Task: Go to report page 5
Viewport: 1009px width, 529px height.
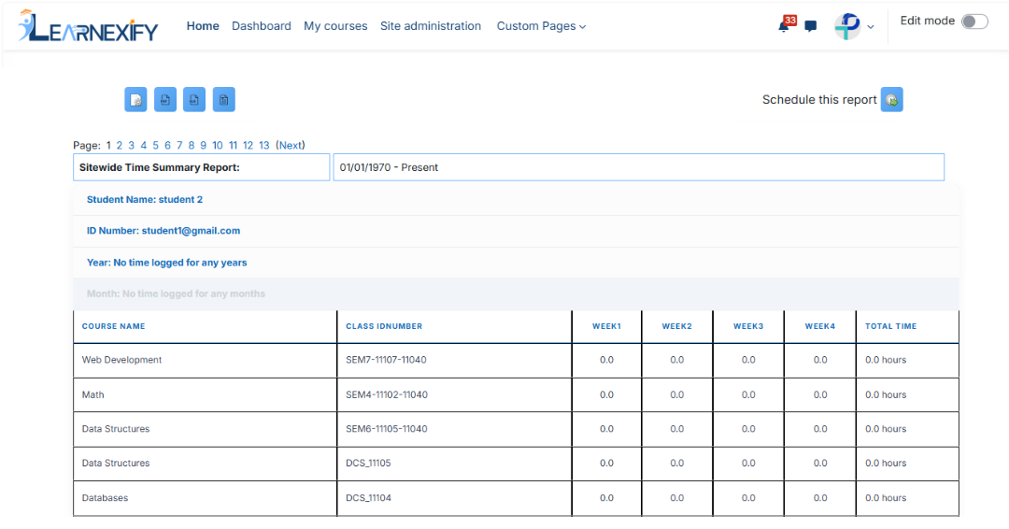Action: [155, 146]
